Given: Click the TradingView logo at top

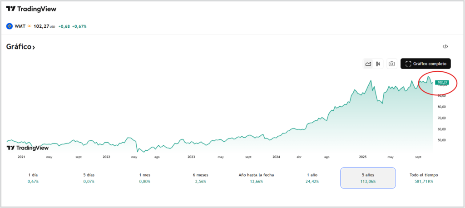Looking at the screenshot, I should click(32, 9).
